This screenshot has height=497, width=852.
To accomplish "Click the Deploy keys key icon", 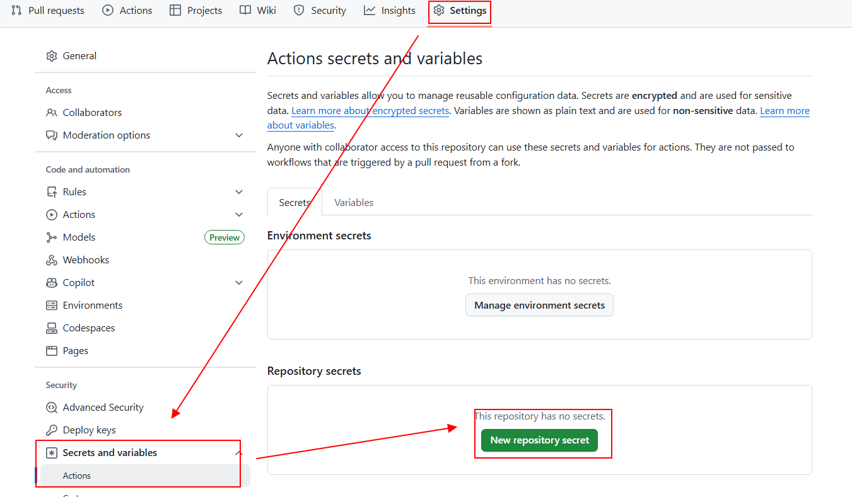I will tap(52, 430).
